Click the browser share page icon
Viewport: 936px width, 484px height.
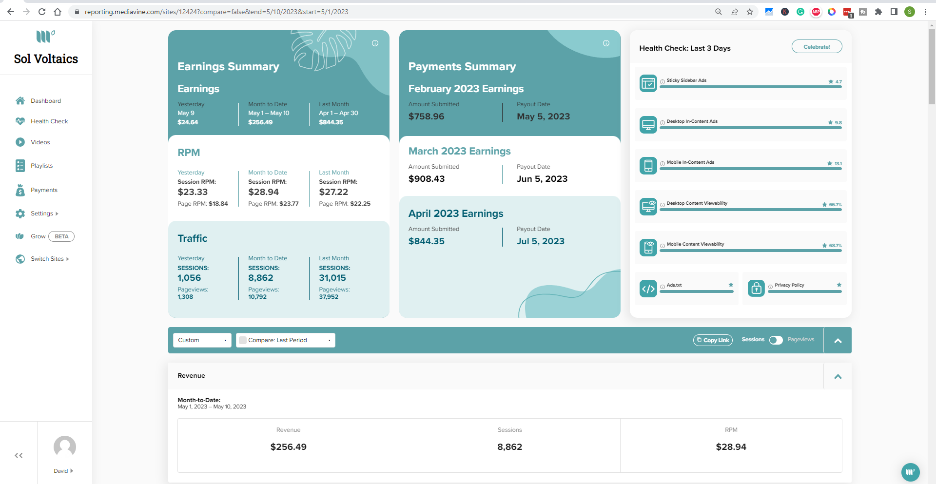734,12
